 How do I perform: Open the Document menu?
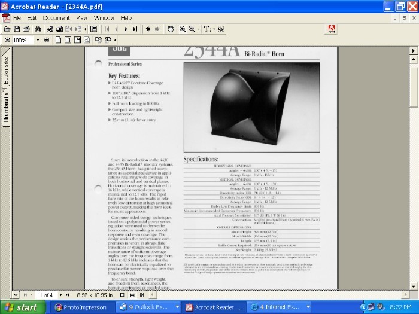pyautogui.click(x=56, y=18)
